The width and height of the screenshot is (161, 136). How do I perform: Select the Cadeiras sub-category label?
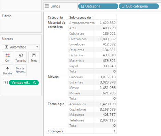76,77
